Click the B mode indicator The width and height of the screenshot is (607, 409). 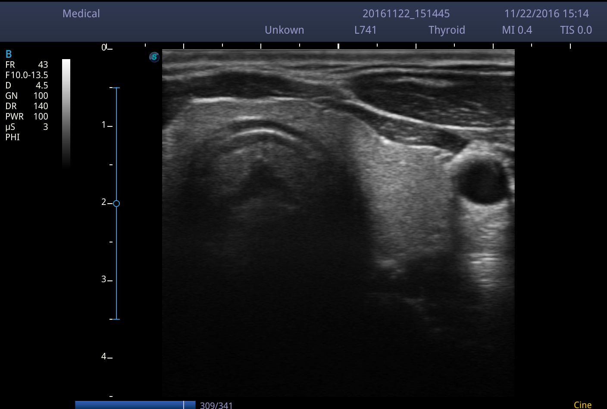pyautogui.click(x=9, y=54)
